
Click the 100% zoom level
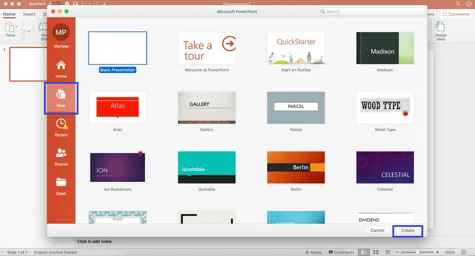coord(449,252)
